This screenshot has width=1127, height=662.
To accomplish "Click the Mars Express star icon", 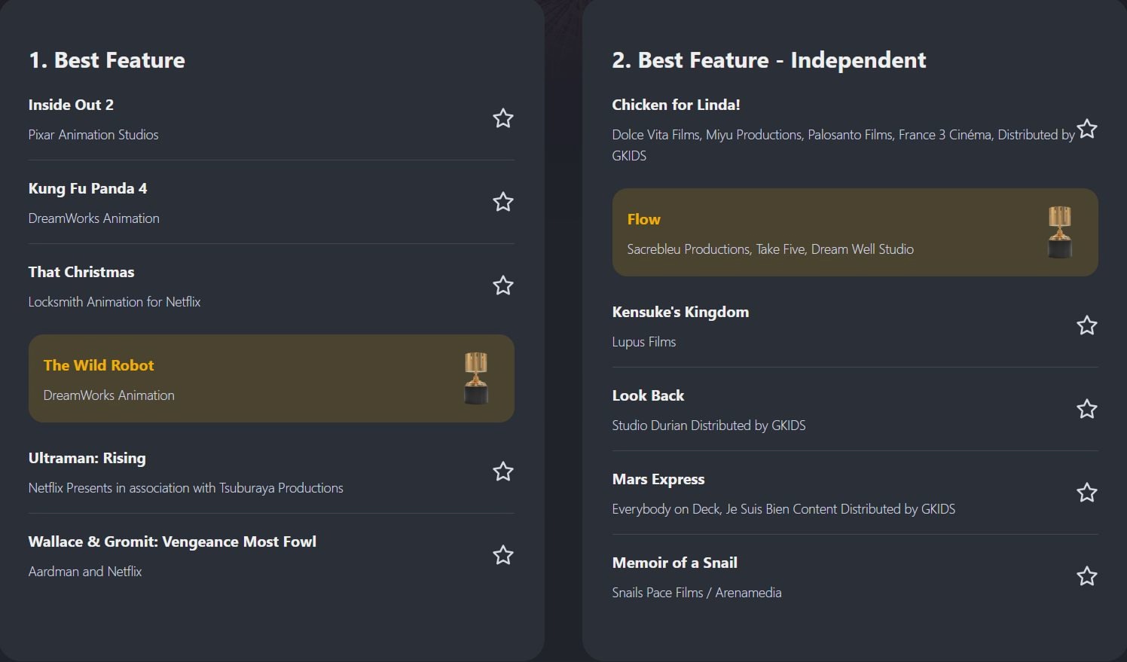I will tap(1086, 493).
